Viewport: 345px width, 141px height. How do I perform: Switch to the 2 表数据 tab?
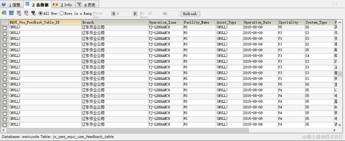pyautogui.click(x=38, y=4)
